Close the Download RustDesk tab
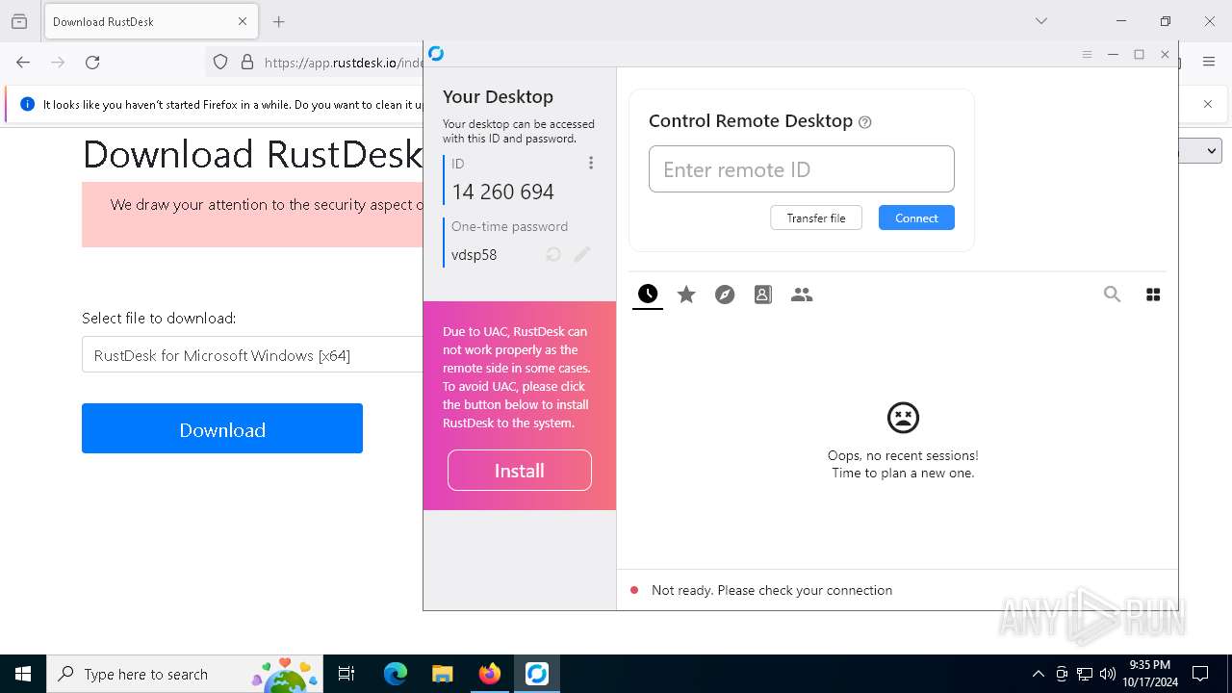Viewport: 1232px width, 693px height. pos(243,21)
